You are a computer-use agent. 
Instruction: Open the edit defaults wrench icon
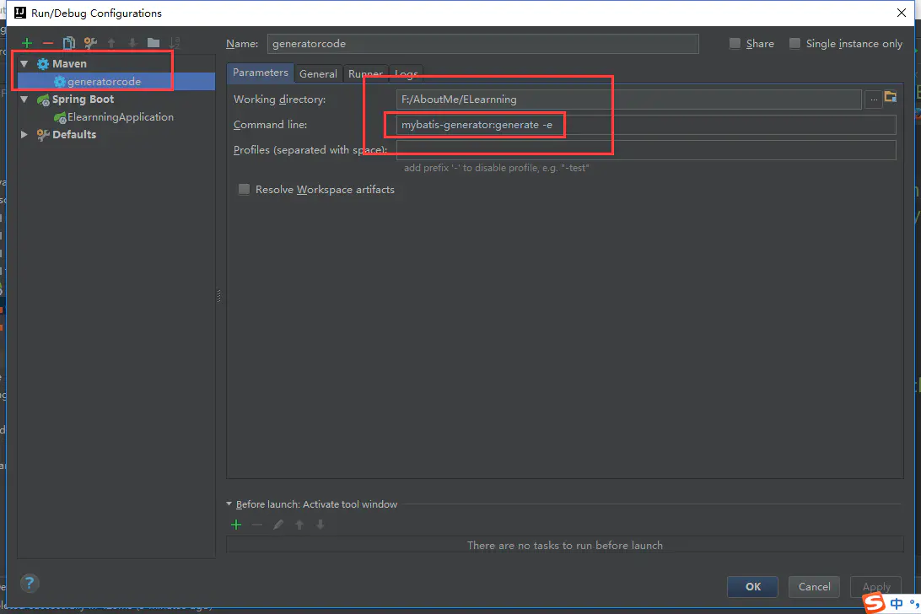(90, 43)
